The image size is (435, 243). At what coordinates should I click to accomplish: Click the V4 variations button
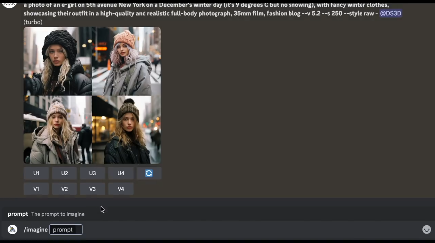[121, 189]
